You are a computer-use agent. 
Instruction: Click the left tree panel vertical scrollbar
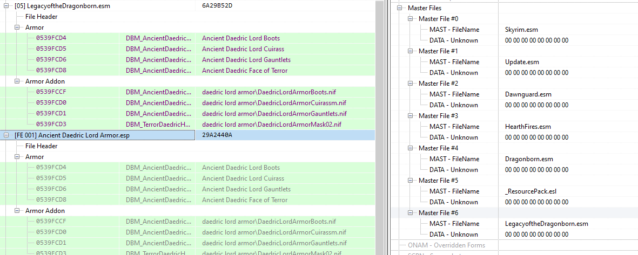click(379, 127)
